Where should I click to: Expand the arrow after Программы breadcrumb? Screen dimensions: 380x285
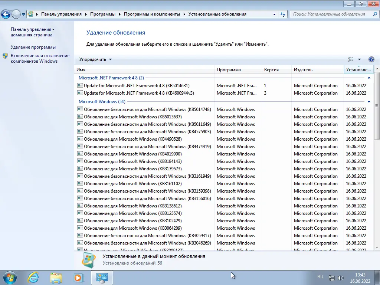click(120, 14)
